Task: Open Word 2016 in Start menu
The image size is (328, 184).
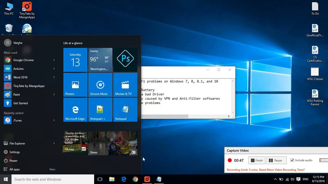Action: pos(29,77)
